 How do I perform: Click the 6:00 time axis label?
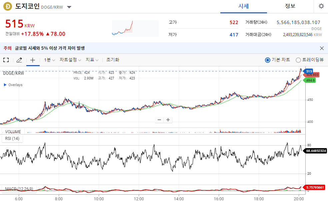pos(19,199)
